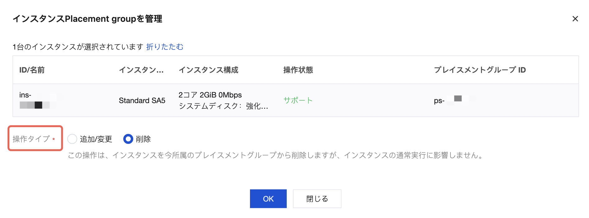
Task: Click the 1台のインスタンスが選択されています text
Action: 78,47
